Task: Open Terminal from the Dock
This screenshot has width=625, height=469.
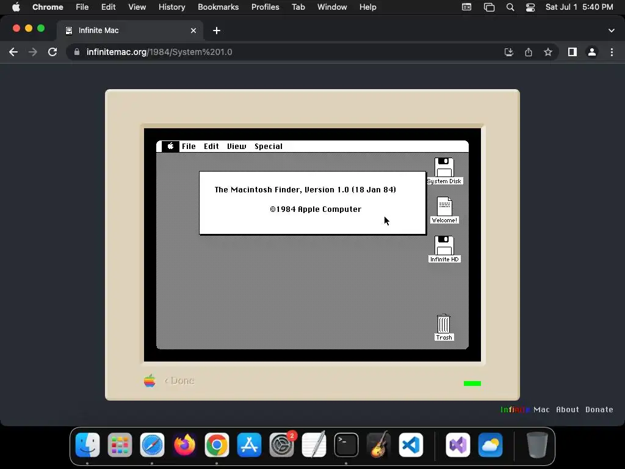Action: click(x=346, y=445)
